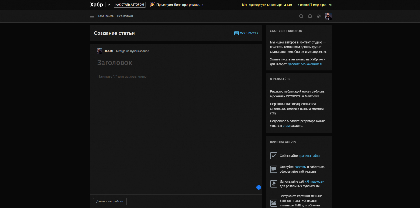The image size is (420, 208).
Task: Open the «Я пиарюсь» hub link
Action: pyautogui.click(x=314, y=181)
